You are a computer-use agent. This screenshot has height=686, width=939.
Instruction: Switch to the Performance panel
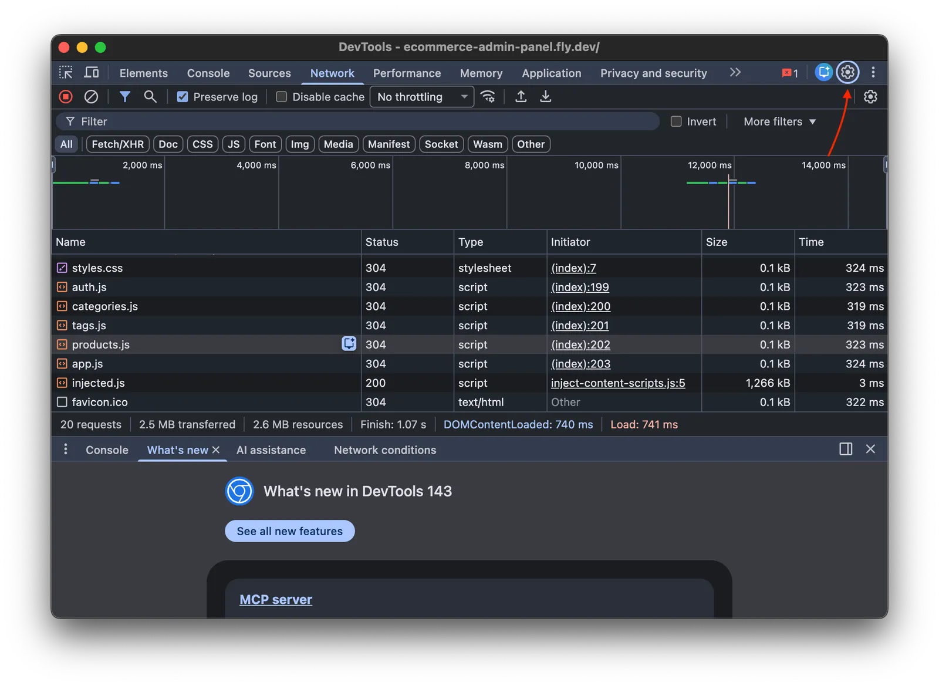click(x=407, y=73)
